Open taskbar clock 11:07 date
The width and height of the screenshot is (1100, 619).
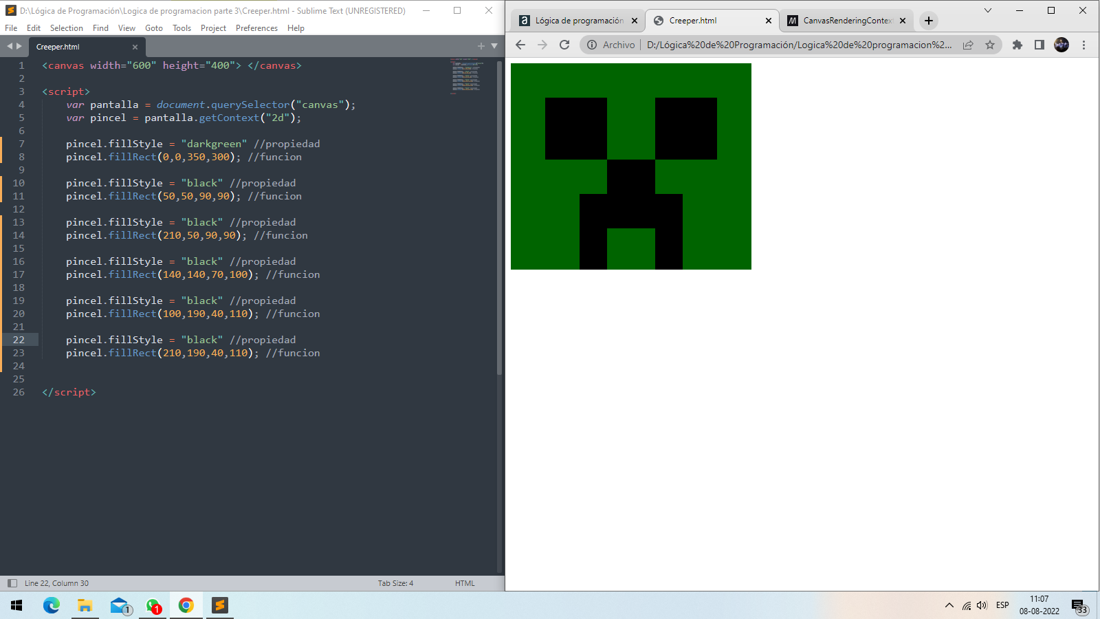(1039, 605)
